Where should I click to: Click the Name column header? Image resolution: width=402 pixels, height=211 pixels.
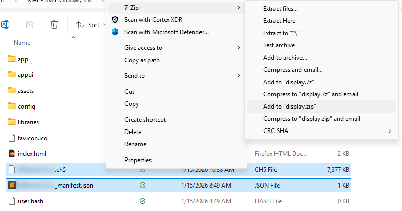click(x=22, y=43)
